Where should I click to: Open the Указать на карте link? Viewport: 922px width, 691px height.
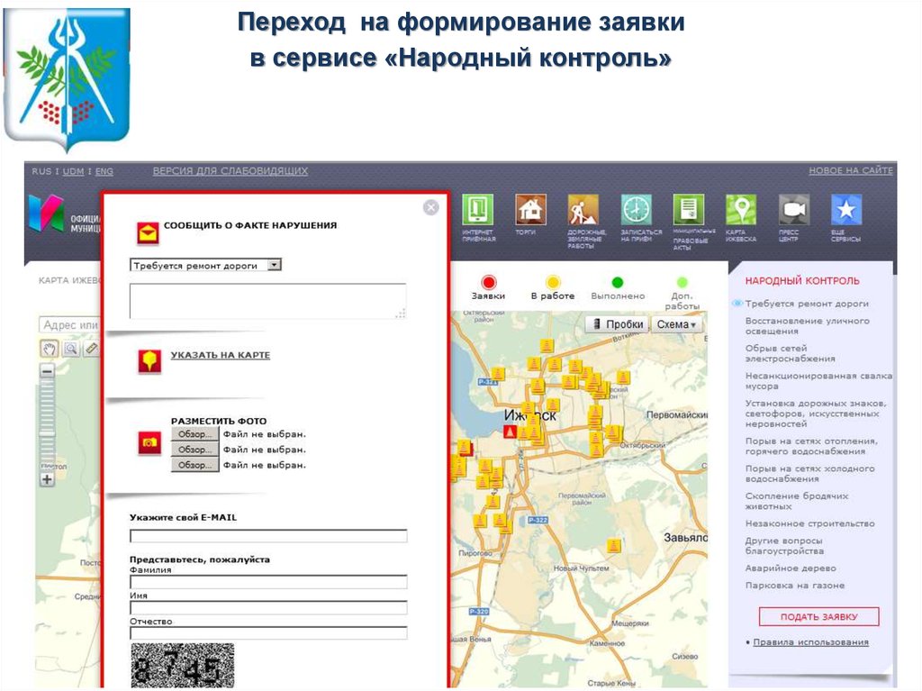(x=220, y=356)
